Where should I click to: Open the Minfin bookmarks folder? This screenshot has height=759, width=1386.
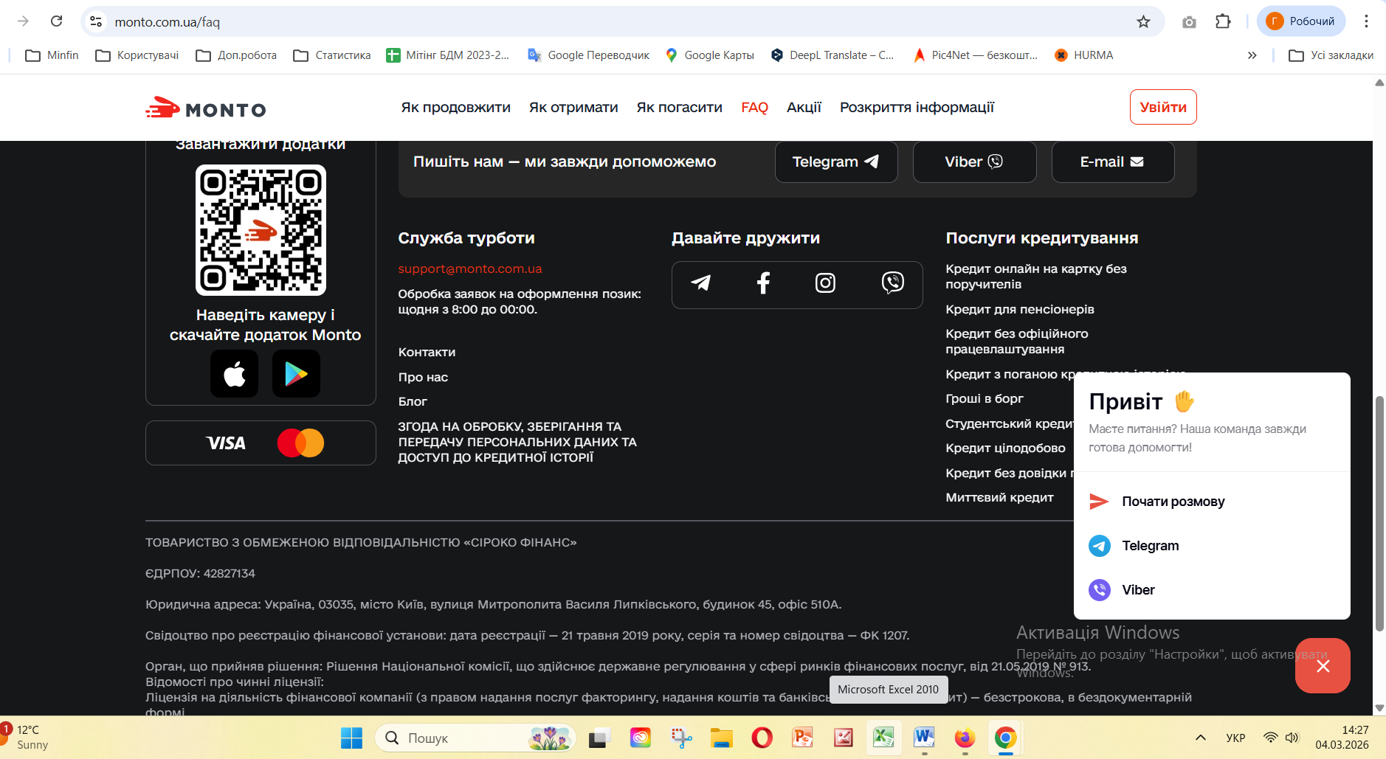click(x=52, y=55)
